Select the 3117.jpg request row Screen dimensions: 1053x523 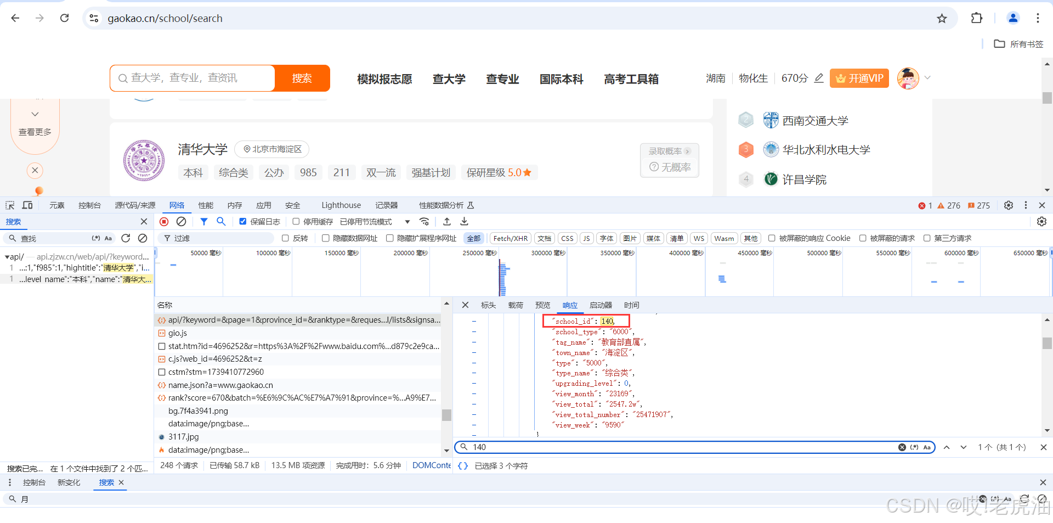tap(298, 437)
